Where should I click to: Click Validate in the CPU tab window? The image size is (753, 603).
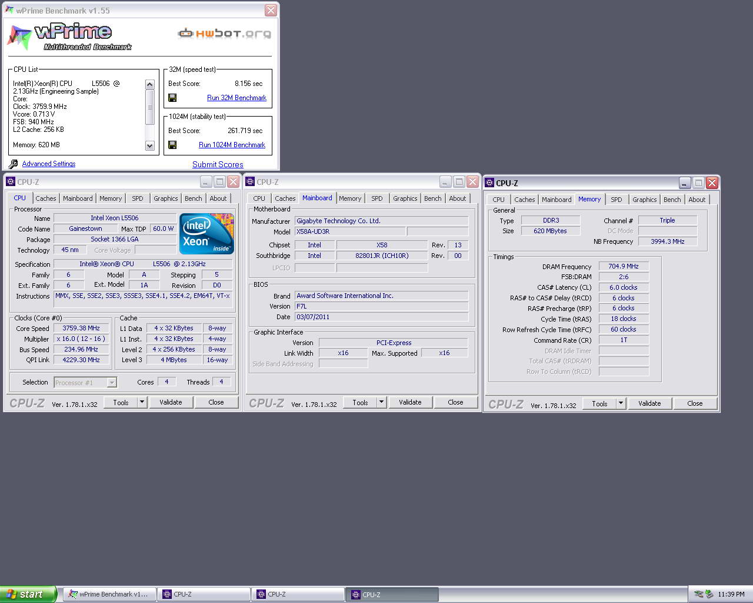pos(171,402)
